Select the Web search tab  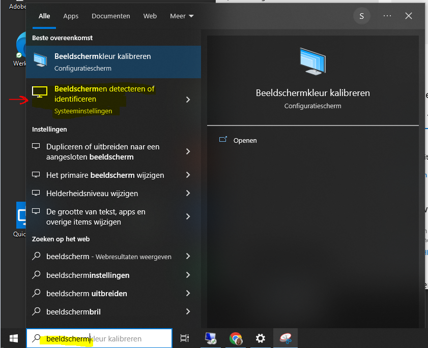coord(150,16)
